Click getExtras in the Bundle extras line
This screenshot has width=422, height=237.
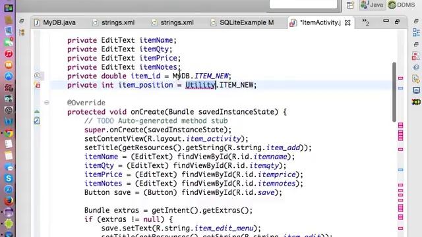pyautogui.click(x=222, y=211)
